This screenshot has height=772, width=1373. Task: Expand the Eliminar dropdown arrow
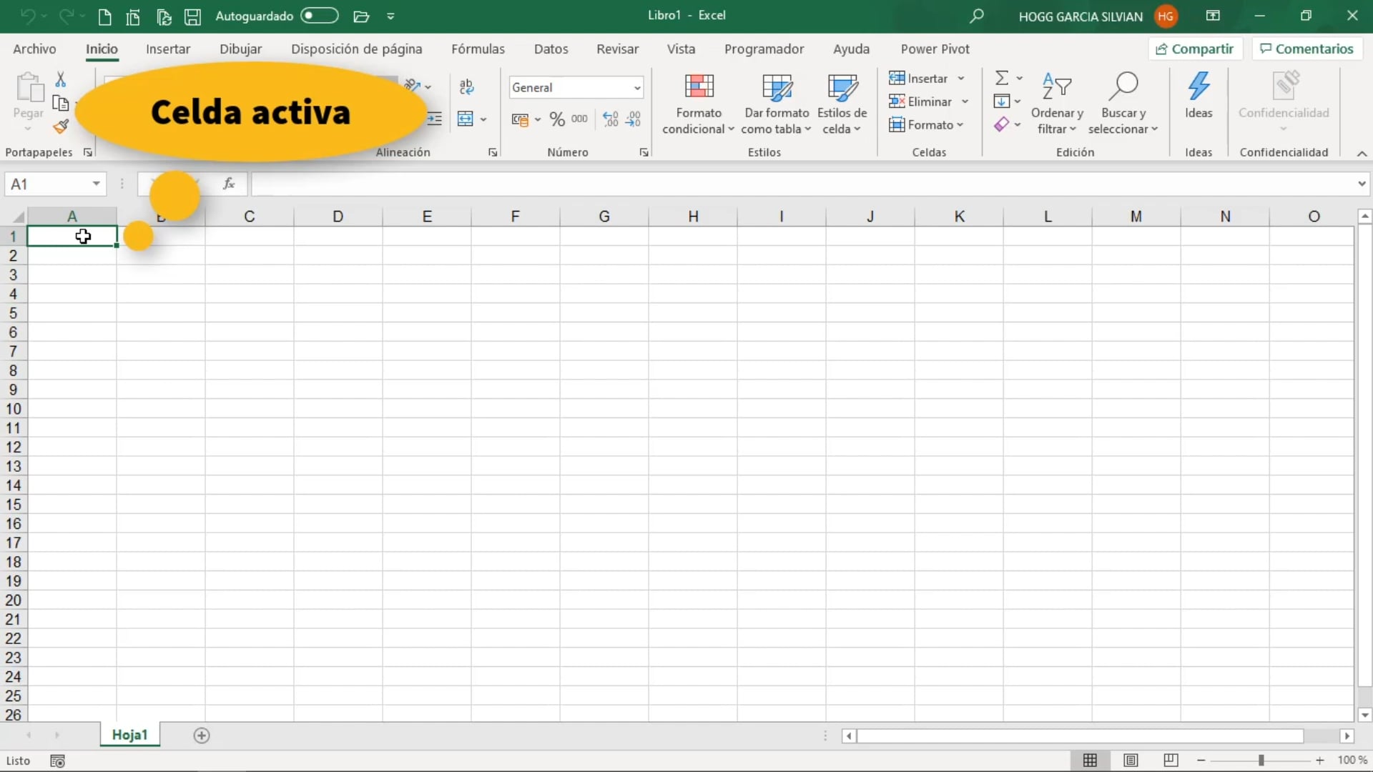[x=965, y=101]
